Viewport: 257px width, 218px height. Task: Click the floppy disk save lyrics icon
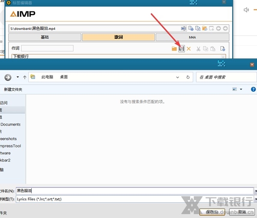tap(182, 49)
